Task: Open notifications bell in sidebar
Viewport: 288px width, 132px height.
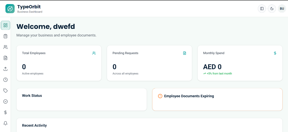Action: coord(5,123)
